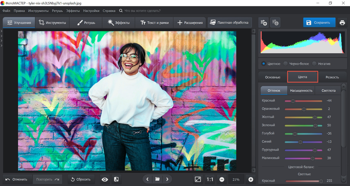Zoom out with the minus icon
This screenshot has height=186, width=350.
[222, 179]
